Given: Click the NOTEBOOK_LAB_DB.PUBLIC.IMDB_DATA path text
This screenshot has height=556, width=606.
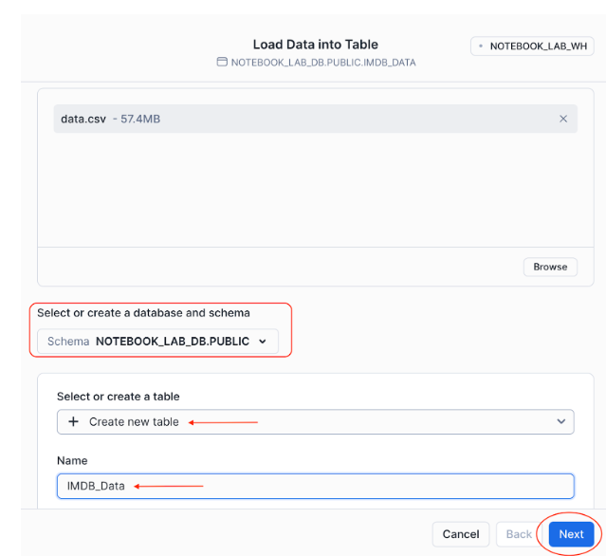Looking at the screenshot, I should coord(322,63).
